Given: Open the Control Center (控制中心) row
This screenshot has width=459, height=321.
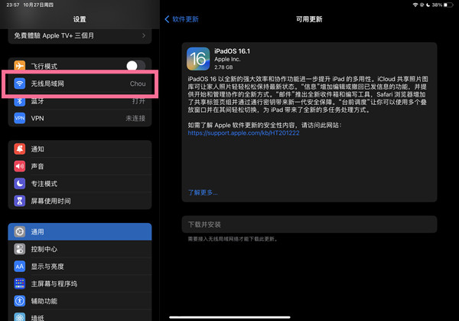Looking at the screenshot, I should click(80, 249).
